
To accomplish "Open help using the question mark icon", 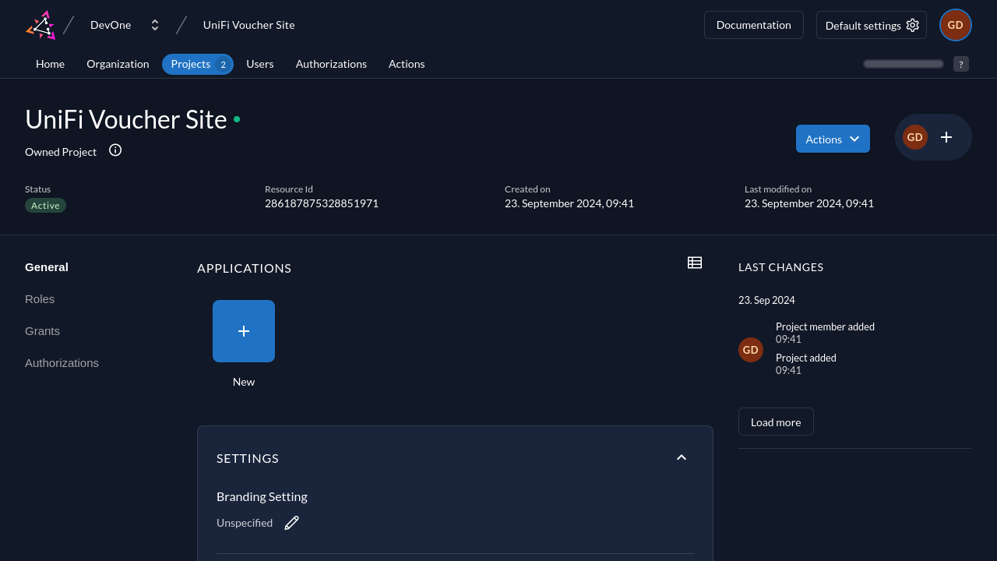I will (960, 64).
